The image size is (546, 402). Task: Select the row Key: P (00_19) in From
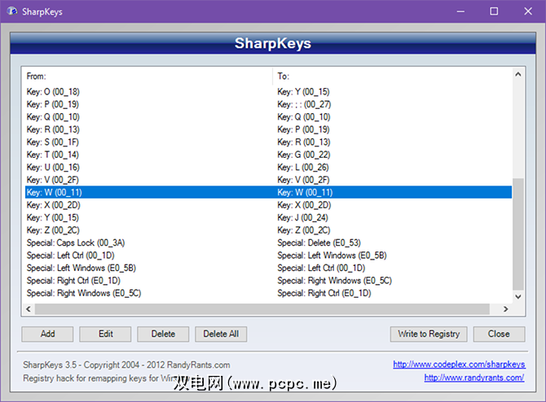click(x=53, y=104)
